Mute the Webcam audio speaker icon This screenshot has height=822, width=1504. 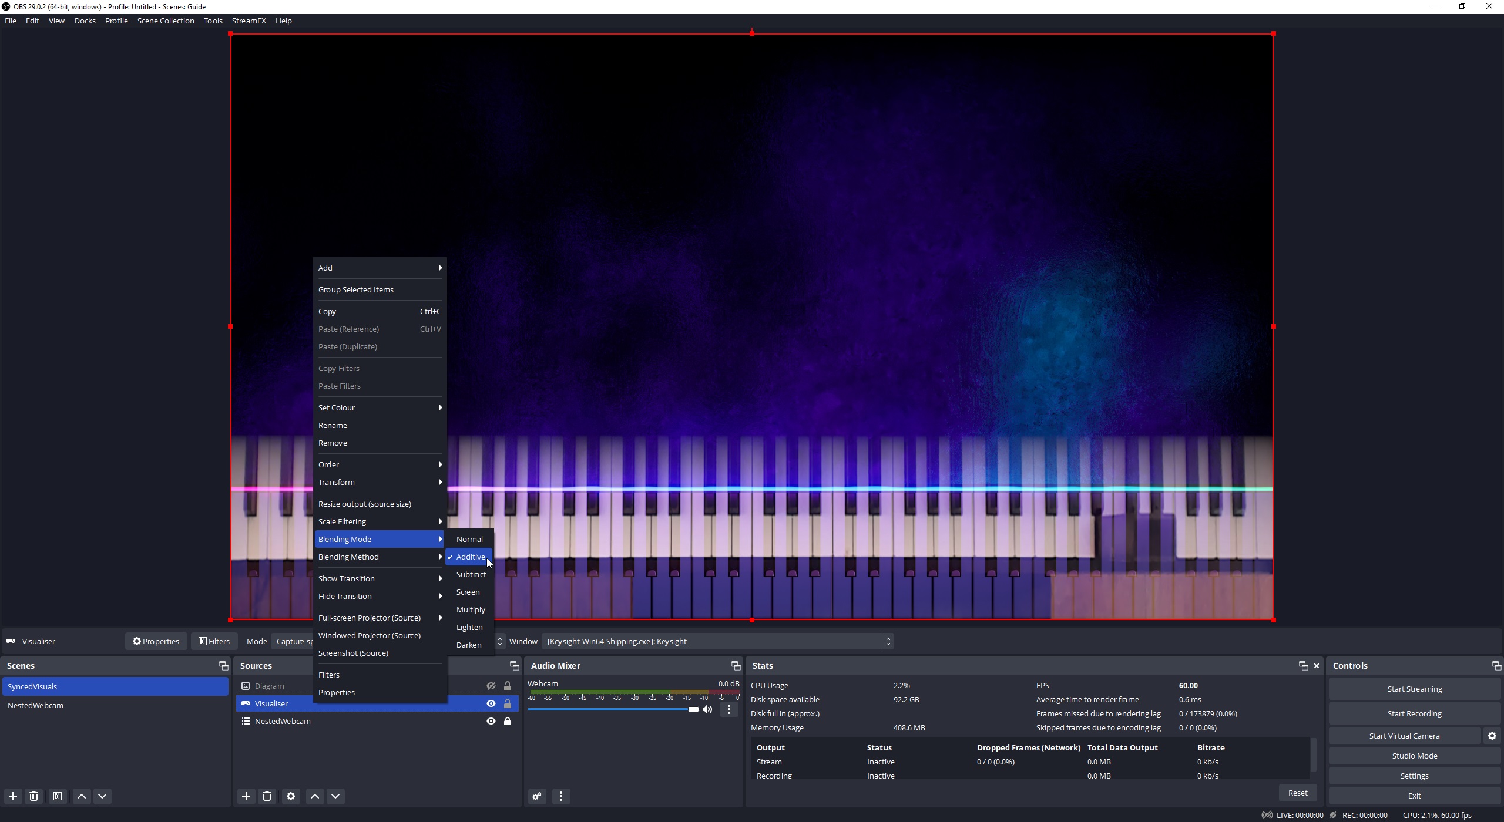[x=707, y=709]
